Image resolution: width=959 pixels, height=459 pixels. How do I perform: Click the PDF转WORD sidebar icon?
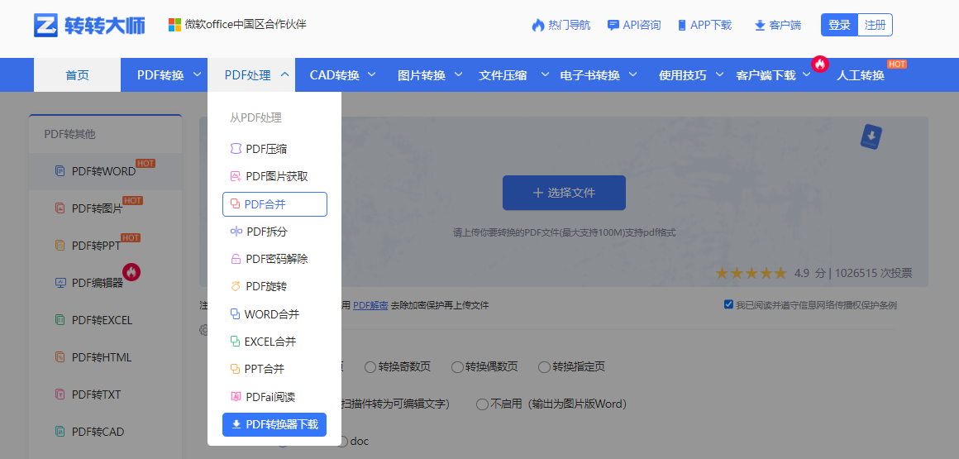pyautogui.click(x=60, y=171)
